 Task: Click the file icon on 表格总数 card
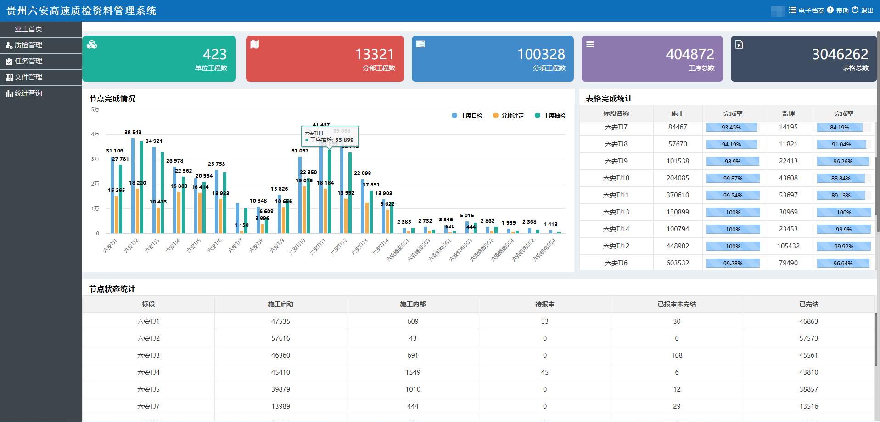(739, 45)
